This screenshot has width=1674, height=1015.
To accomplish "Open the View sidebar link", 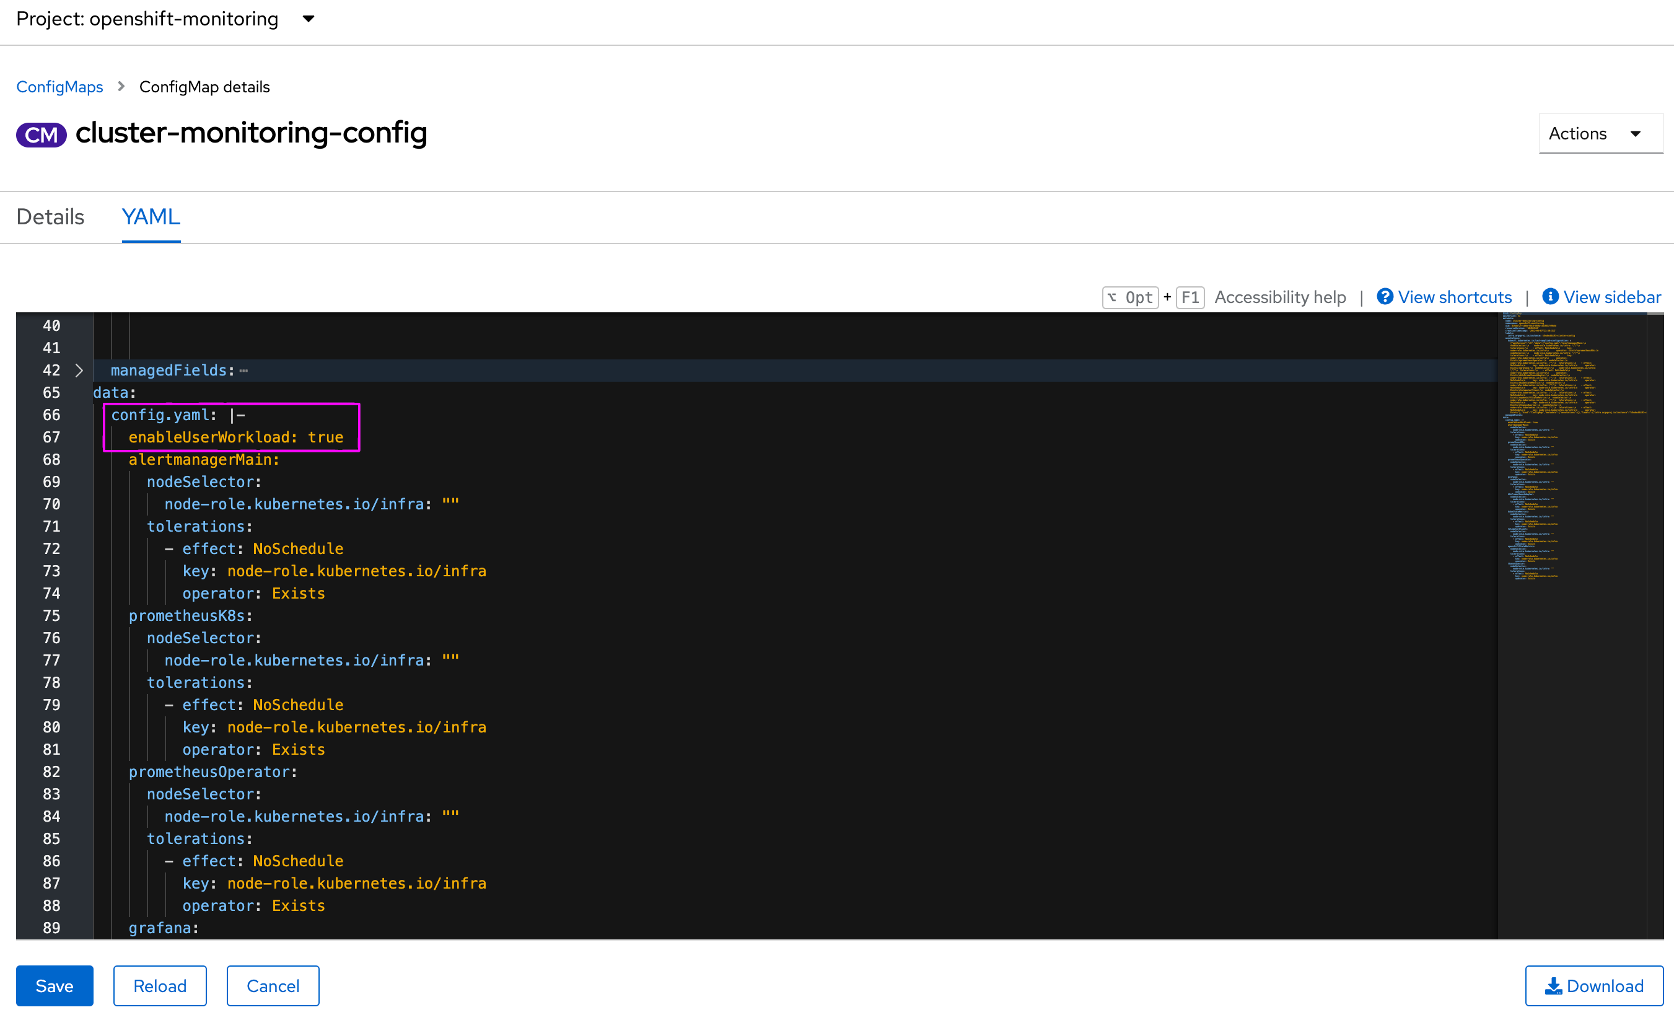I will tap(1611, 297).
